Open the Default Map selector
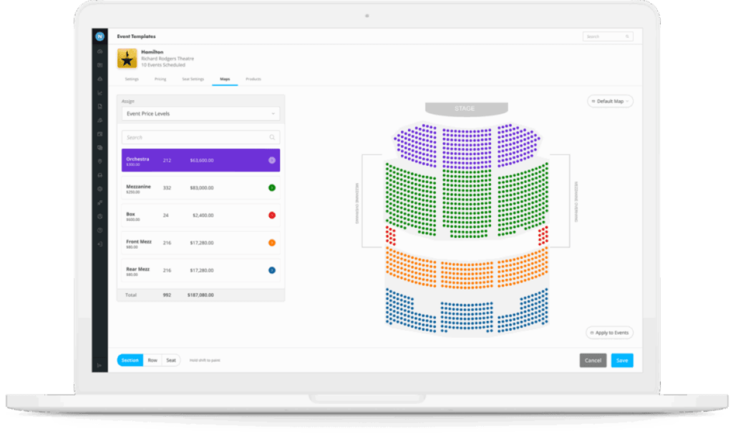The width and height of the screenshot is (733, 434). (609, 101)
